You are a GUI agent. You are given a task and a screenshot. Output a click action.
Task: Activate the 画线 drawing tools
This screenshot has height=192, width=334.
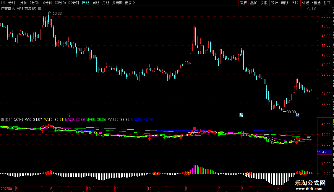[x=285, y=3]
